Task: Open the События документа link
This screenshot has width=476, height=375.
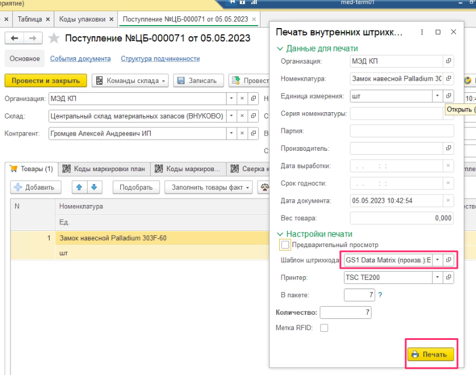Action: (x=81, y=58)
